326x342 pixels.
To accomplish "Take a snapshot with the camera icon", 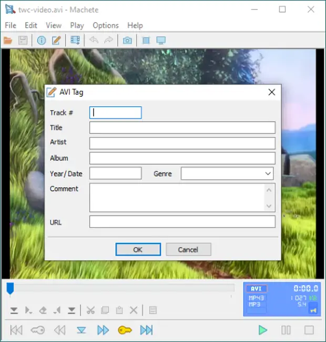I will [127, 41].
